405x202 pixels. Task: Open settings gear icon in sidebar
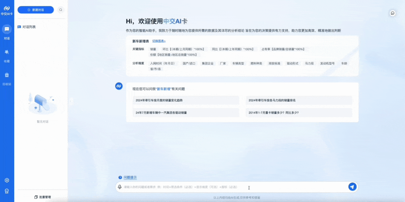(x=7, y=180)
